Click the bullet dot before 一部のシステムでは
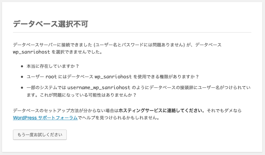This screenshot has width=265, height=155. pyautogui.click(x=22, y=88)
